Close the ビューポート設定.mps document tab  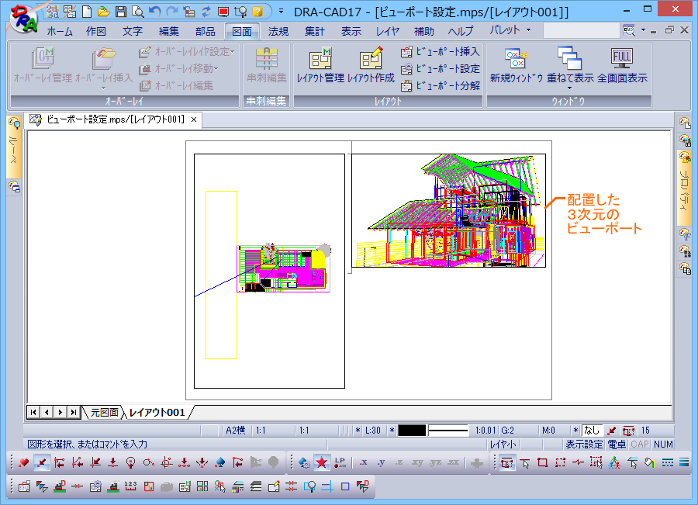coord(194,119)
